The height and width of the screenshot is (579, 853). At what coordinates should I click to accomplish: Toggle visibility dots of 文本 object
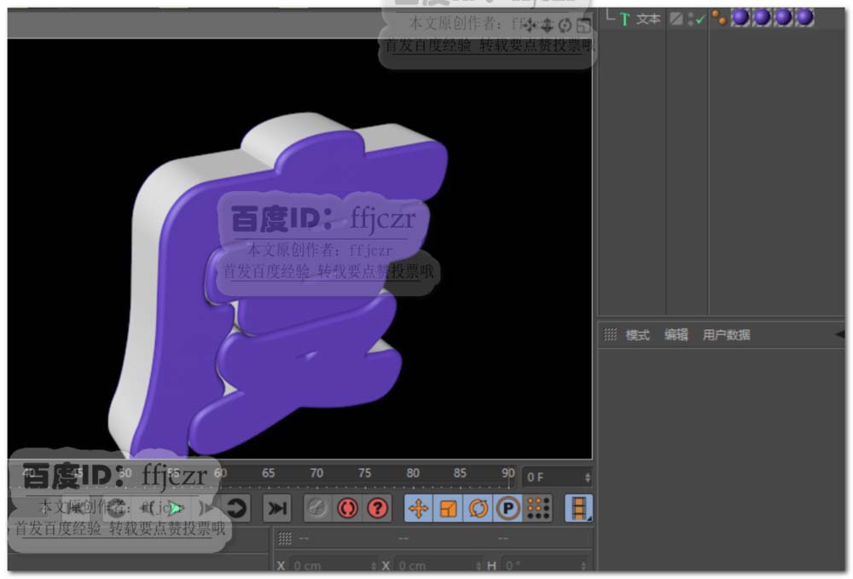tap(690, 20)
